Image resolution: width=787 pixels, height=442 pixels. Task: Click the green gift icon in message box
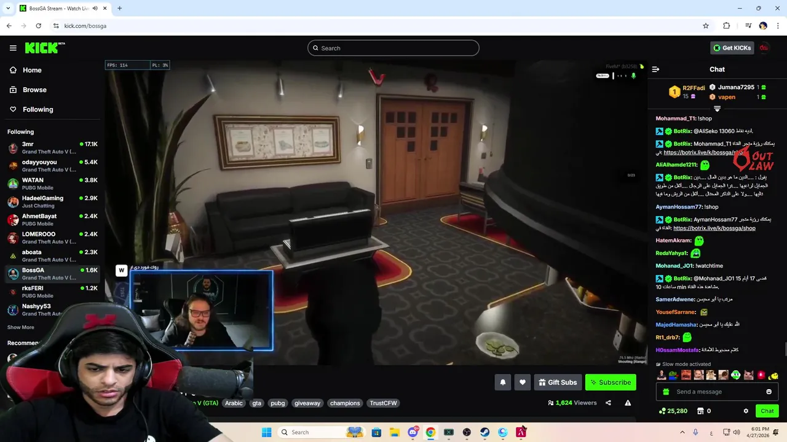(665, 392)
